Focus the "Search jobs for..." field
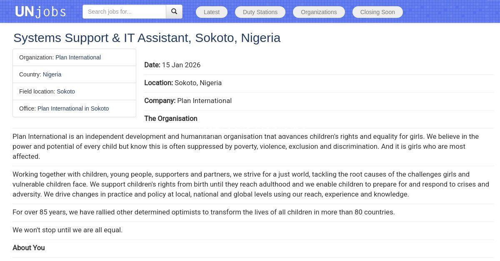Image resolution: width=500 pixels, height=261 pixels. point(124,12)
